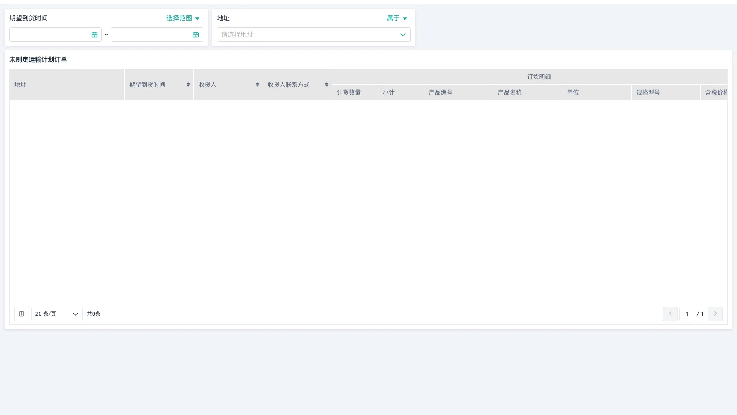Click the previous page arrow
The width and height of the screenshot is (737, 415).
coord(670,314)
